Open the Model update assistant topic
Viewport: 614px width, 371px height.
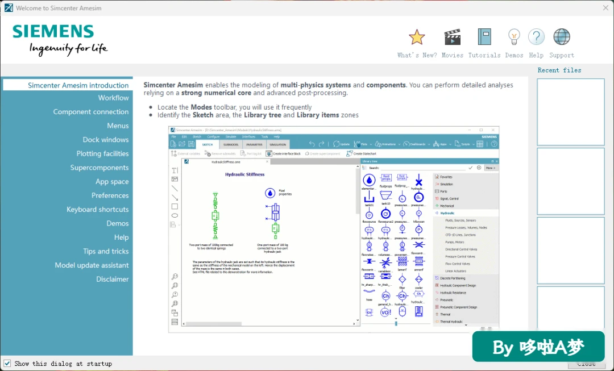(92, 265)
